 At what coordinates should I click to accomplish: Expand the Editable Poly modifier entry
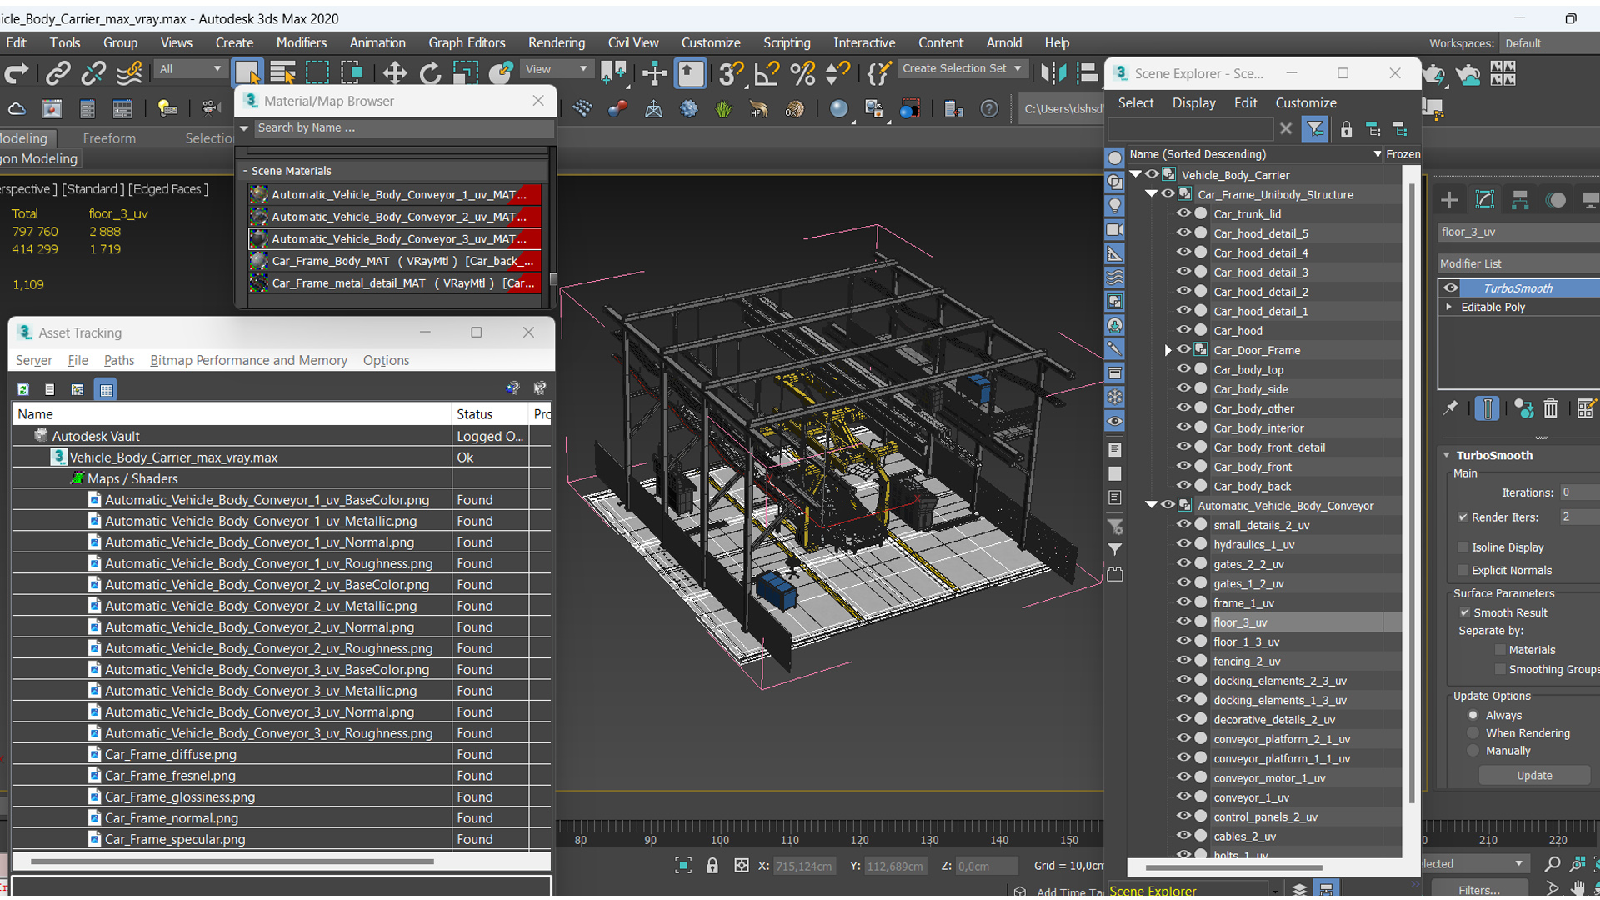tap(1449, 307)
